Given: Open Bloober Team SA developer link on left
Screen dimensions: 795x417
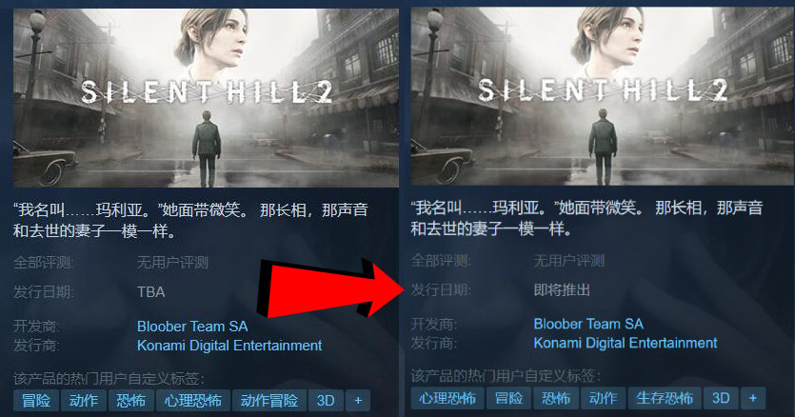Looking at the screenshot, I should tap(192, 327).
